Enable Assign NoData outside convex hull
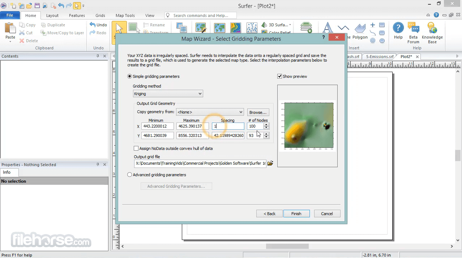This screenshot has width=462, height=258. pos(136,148)
